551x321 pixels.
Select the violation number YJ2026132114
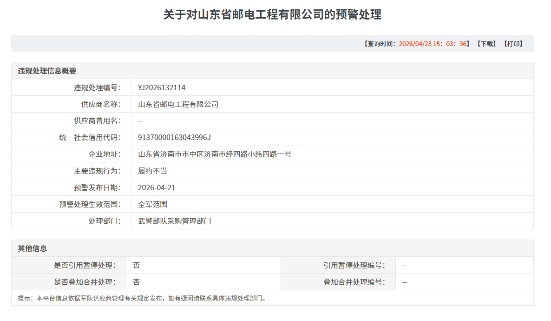[x=162, y=87]
